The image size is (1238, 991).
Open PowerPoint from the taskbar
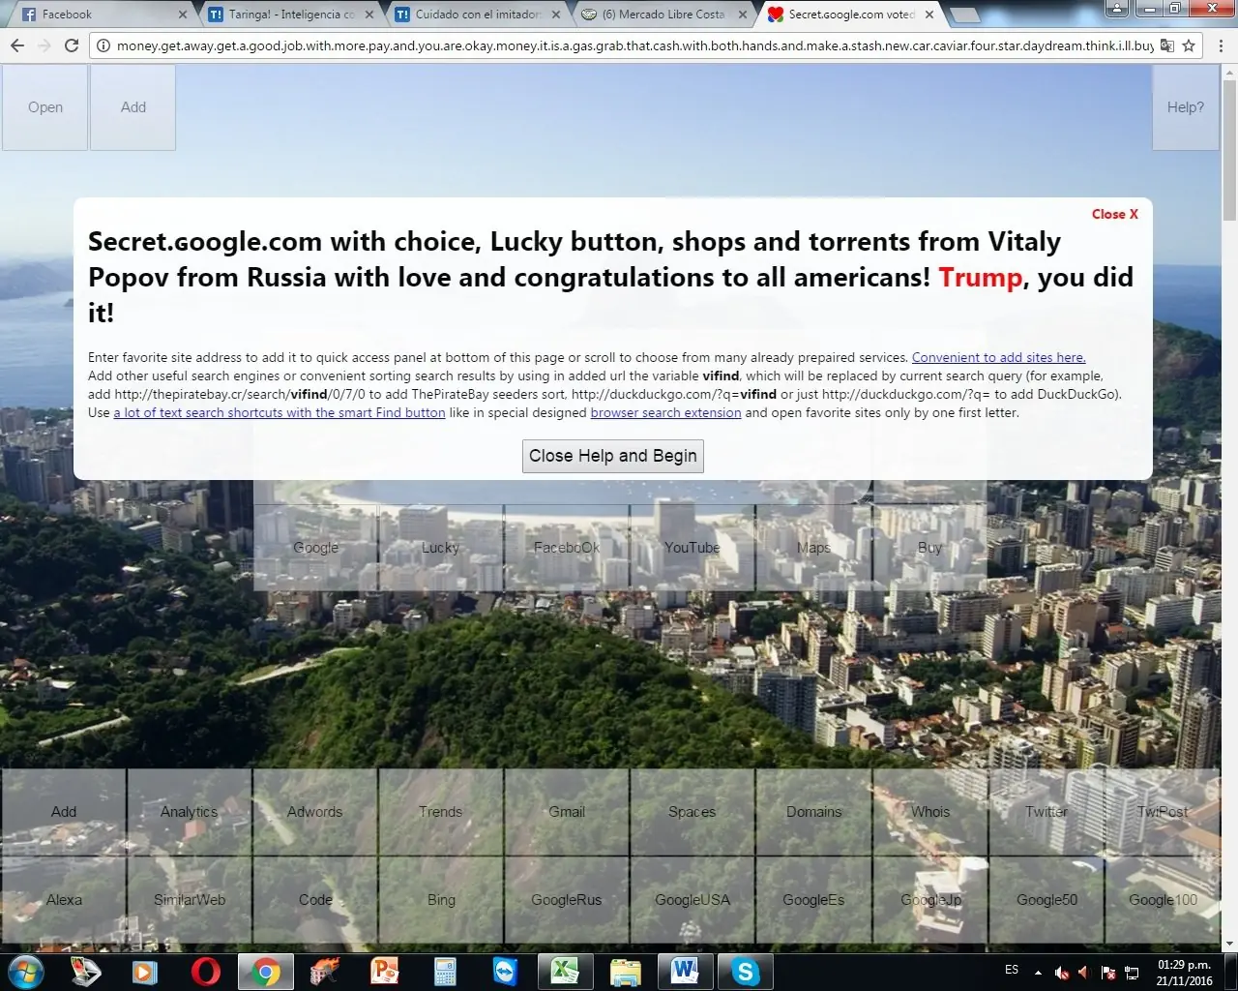click(x=385, y=971)
